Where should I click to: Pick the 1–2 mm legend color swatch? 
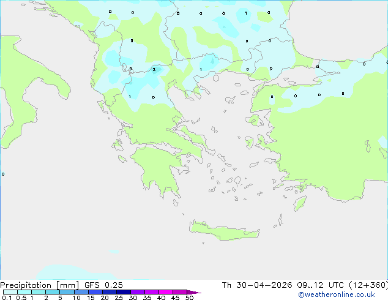(39, 292)
